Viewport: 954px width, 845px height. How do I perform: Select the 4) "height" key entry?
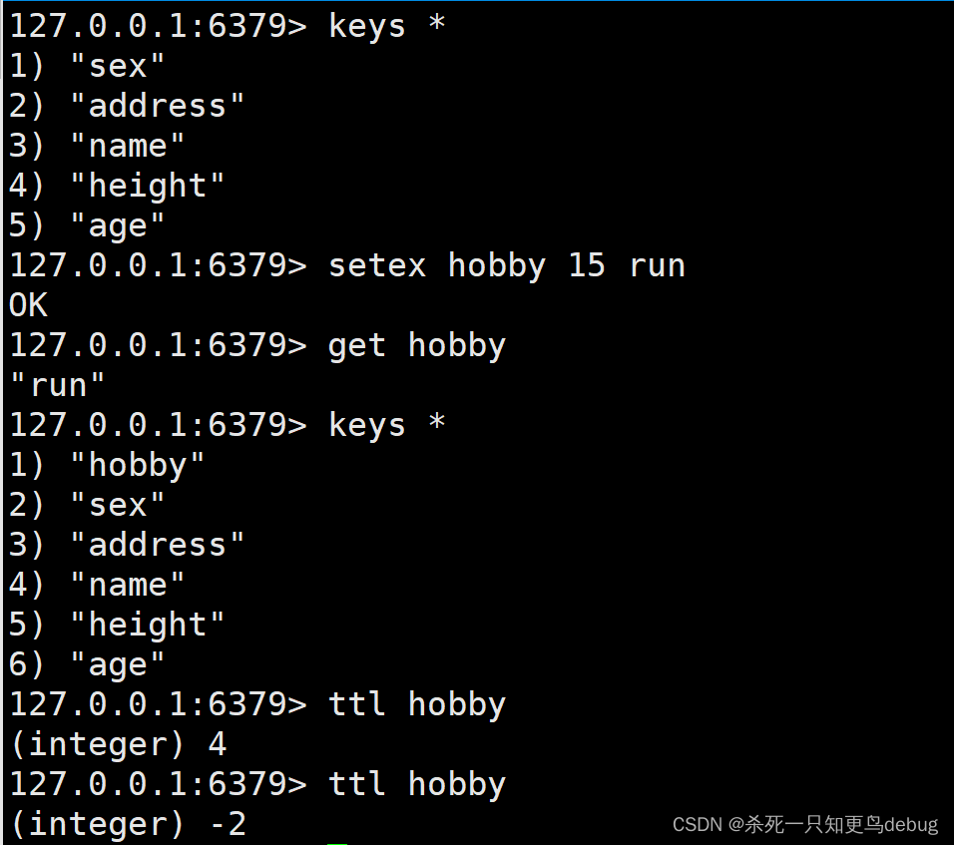[117, 187]
